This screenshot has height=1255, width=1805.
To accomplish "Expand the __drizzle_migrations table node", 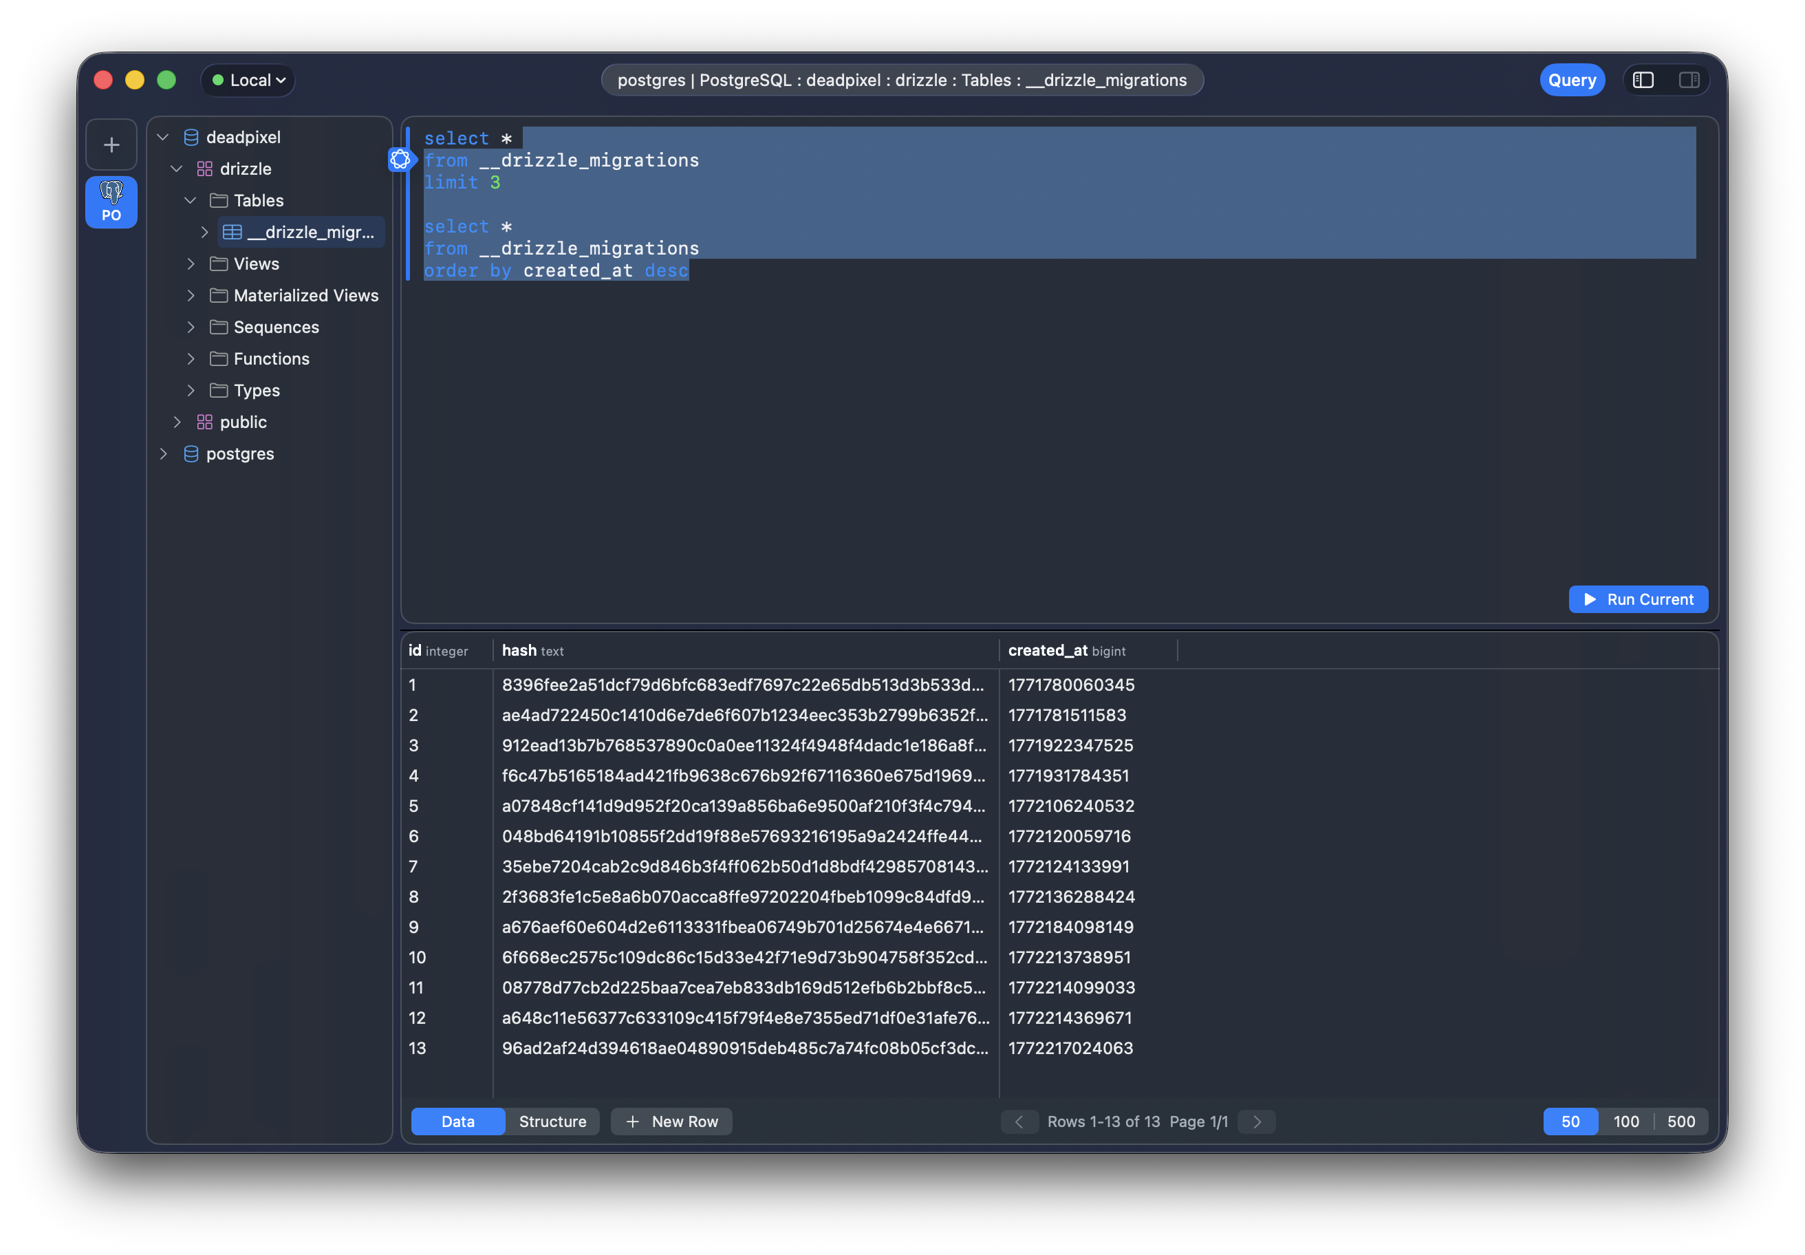I will tap(205, 232).
